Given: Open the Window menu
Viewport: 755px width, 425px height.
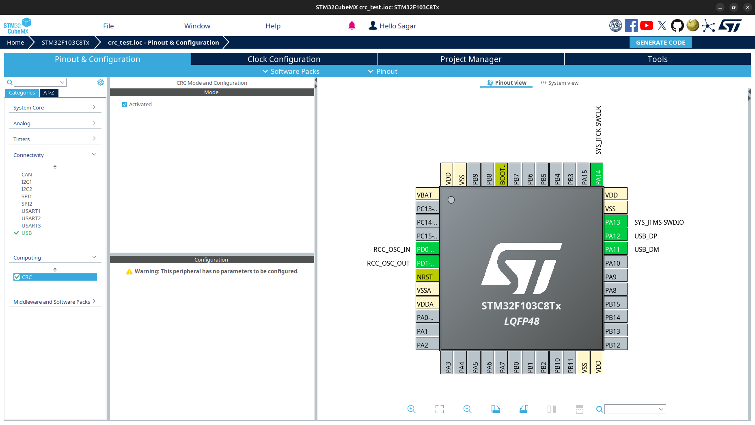Looking at the screenshot, I should pyautogui.click(x=197, y=26).
